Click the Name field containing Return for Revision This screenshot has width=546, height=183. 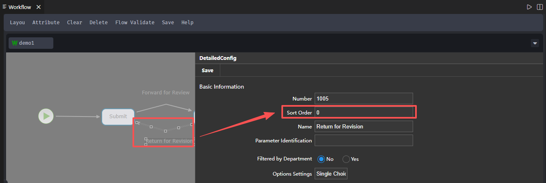(363, 126)
